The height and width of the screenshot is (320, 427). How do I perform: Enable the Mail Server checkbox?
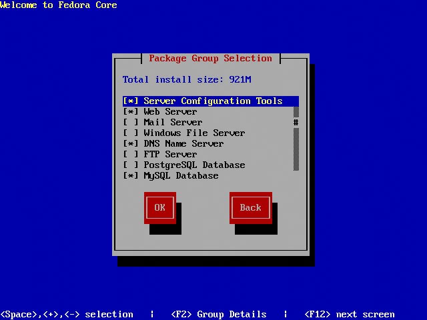tap(131, 122)
